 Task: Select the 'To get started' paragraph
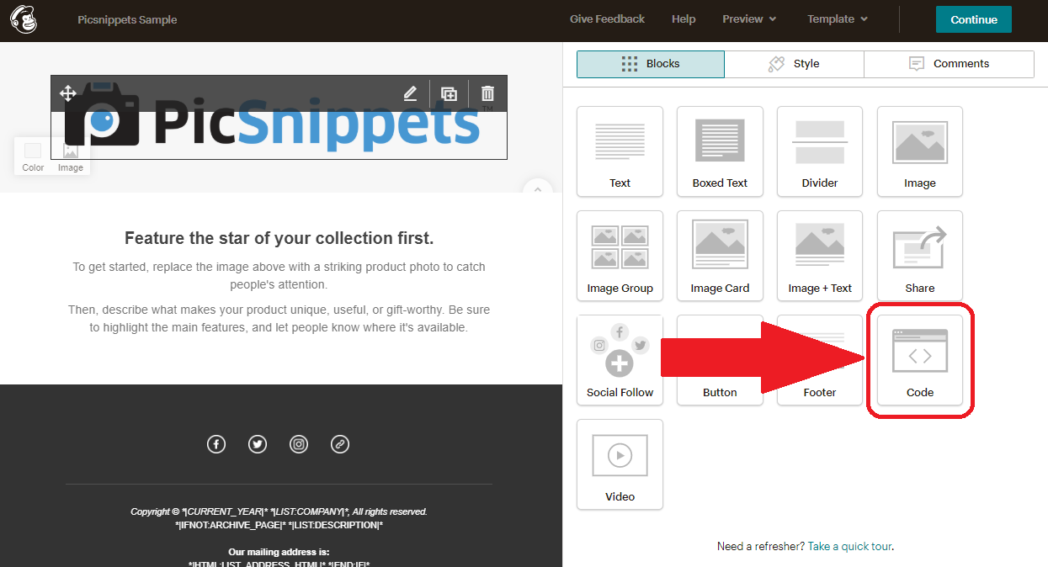[279, 276]
